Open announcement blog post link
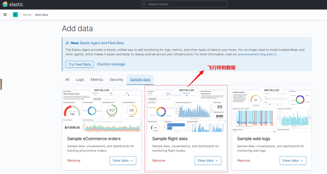Image resolution: width=327 pixels, height=174 pixels. click(255, 54)
